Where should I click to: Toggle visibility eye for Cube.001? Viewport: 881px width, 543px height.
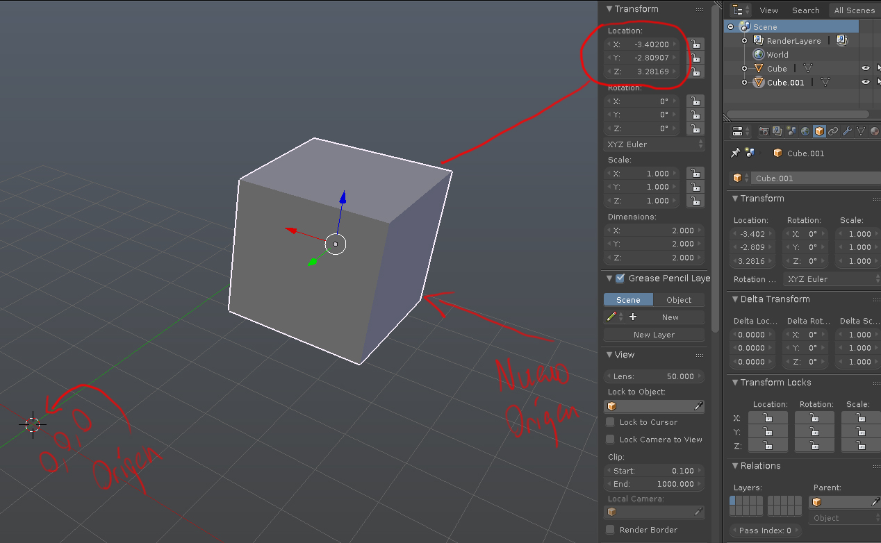pos(866,83)
